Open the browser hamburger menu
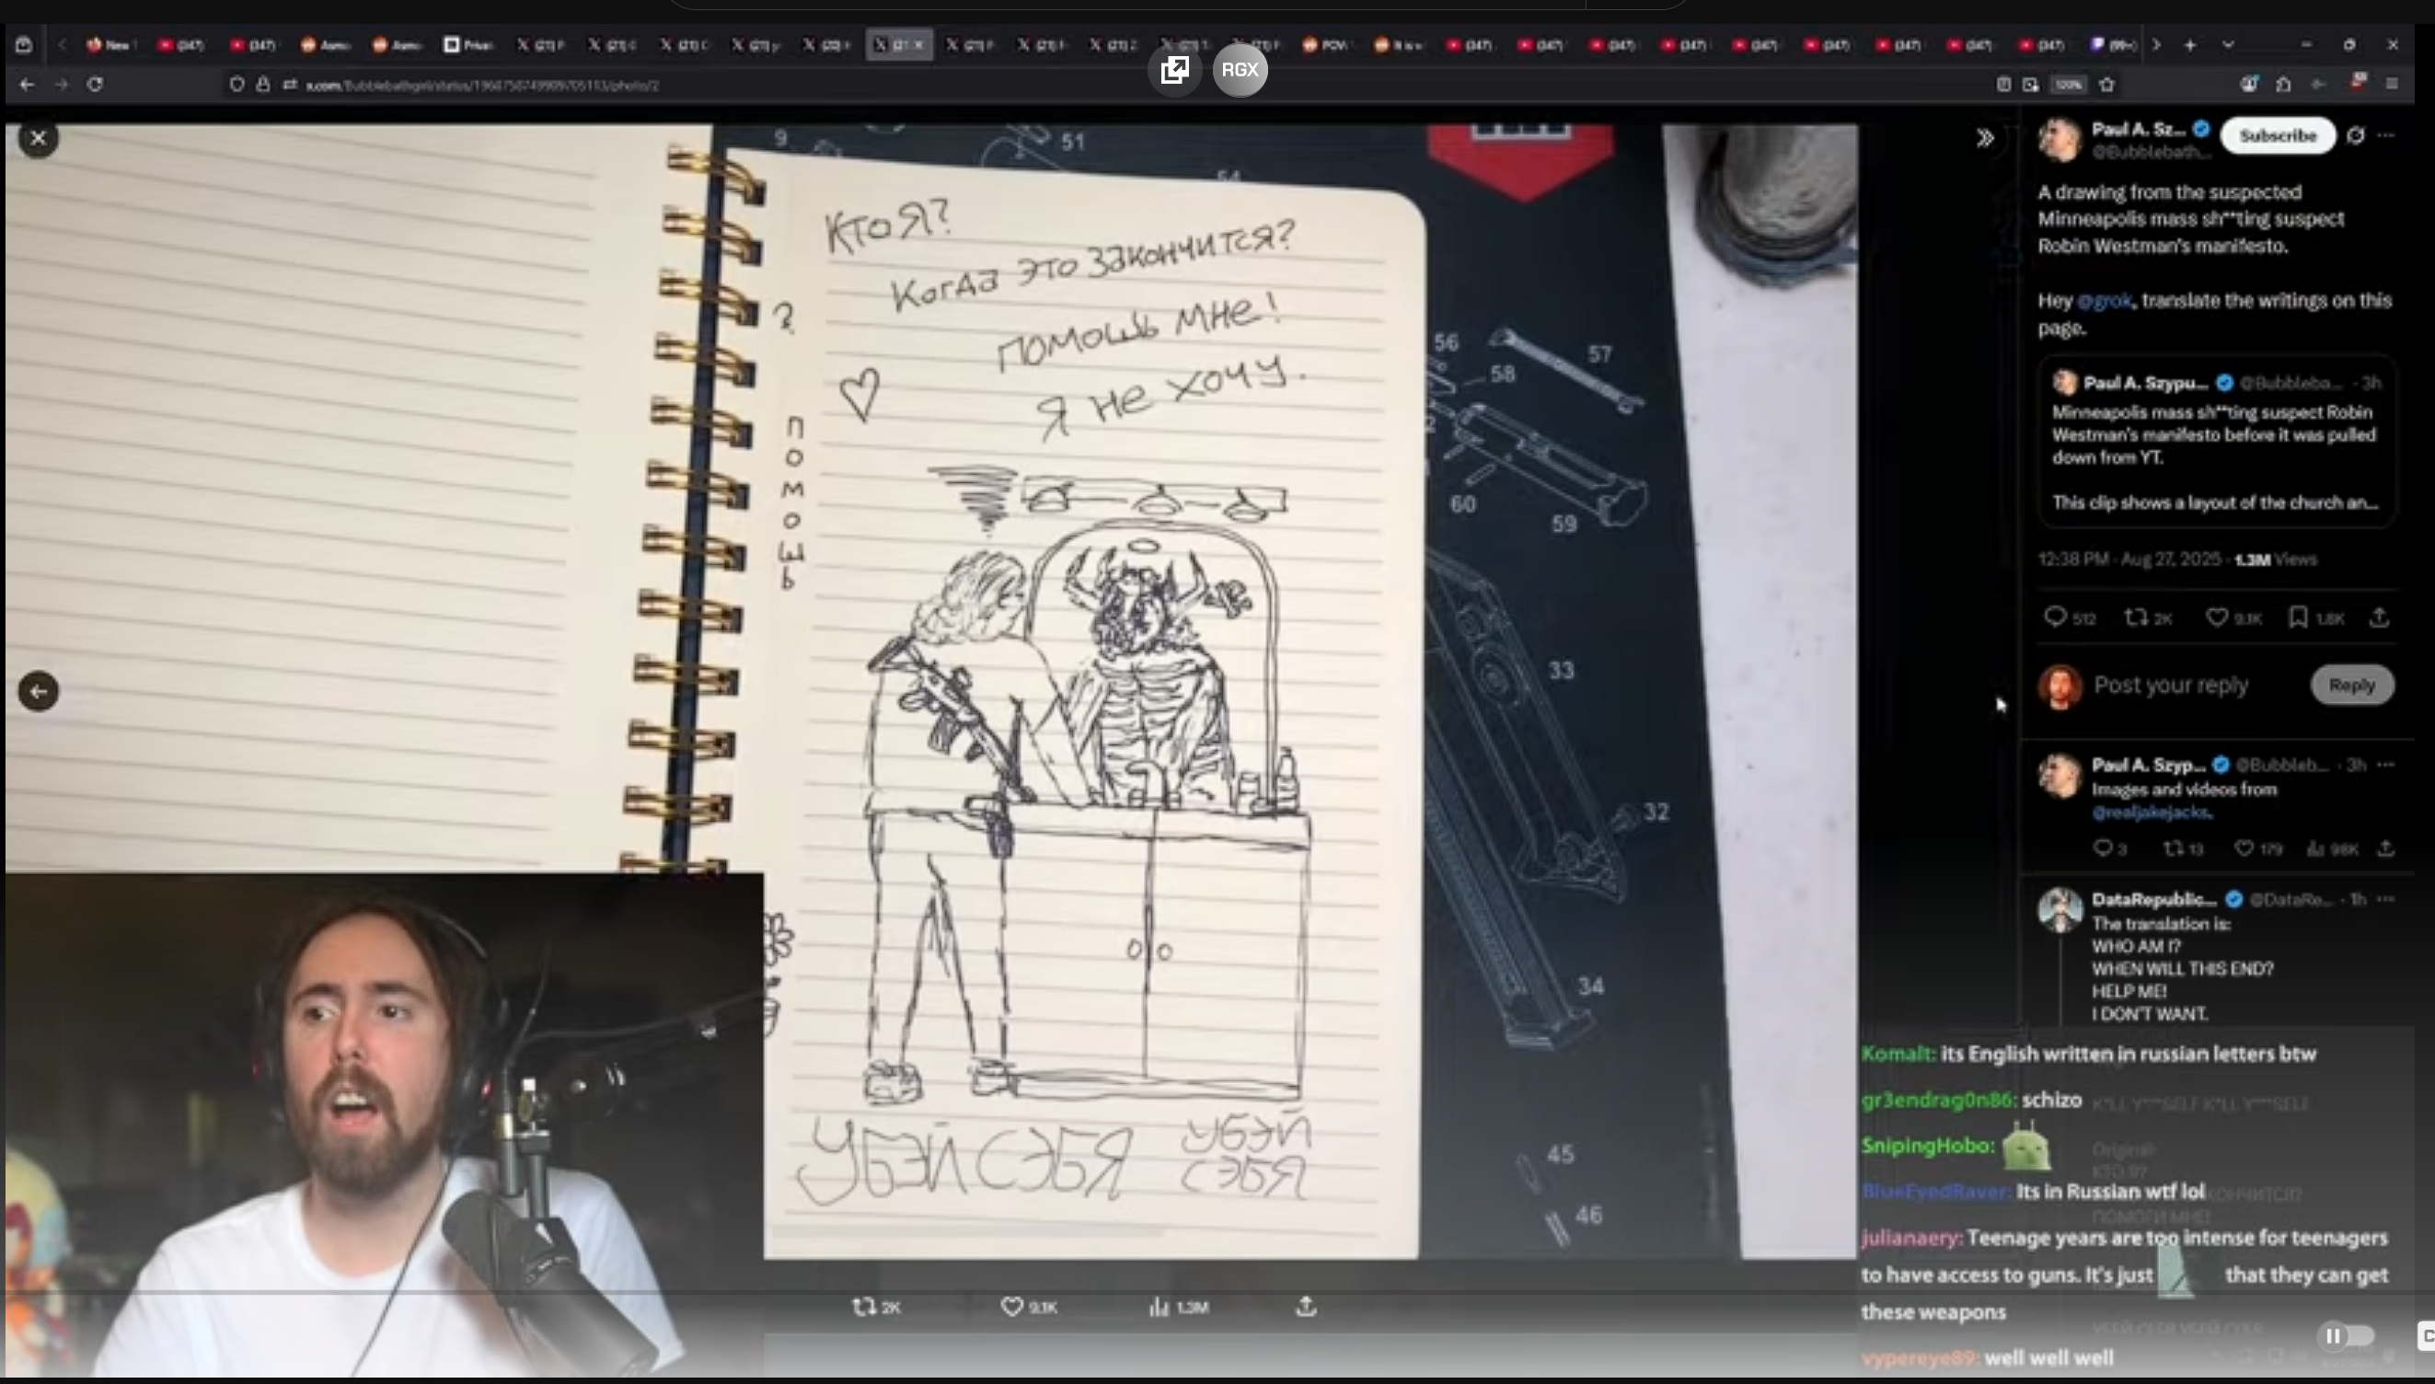Image resolution: width=2435 pixels, height=1384 pixels. click(x=2393, y=85)
